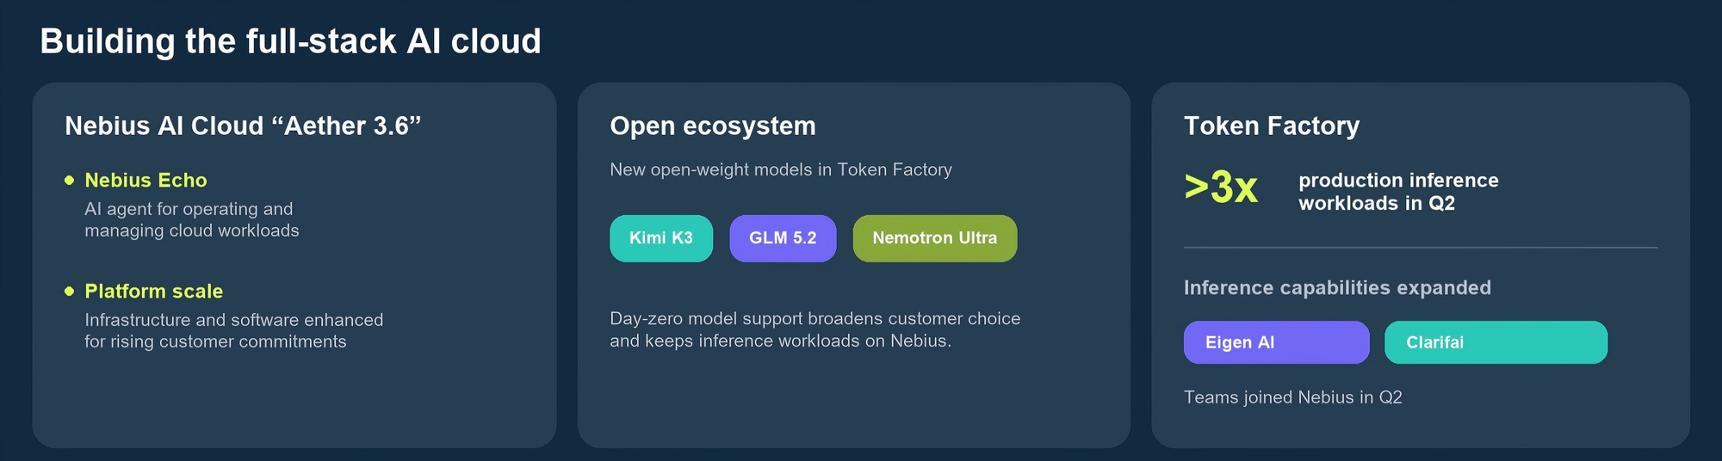
Task: Click the >3x yellow statistic
Action: tap(1221, 187)
